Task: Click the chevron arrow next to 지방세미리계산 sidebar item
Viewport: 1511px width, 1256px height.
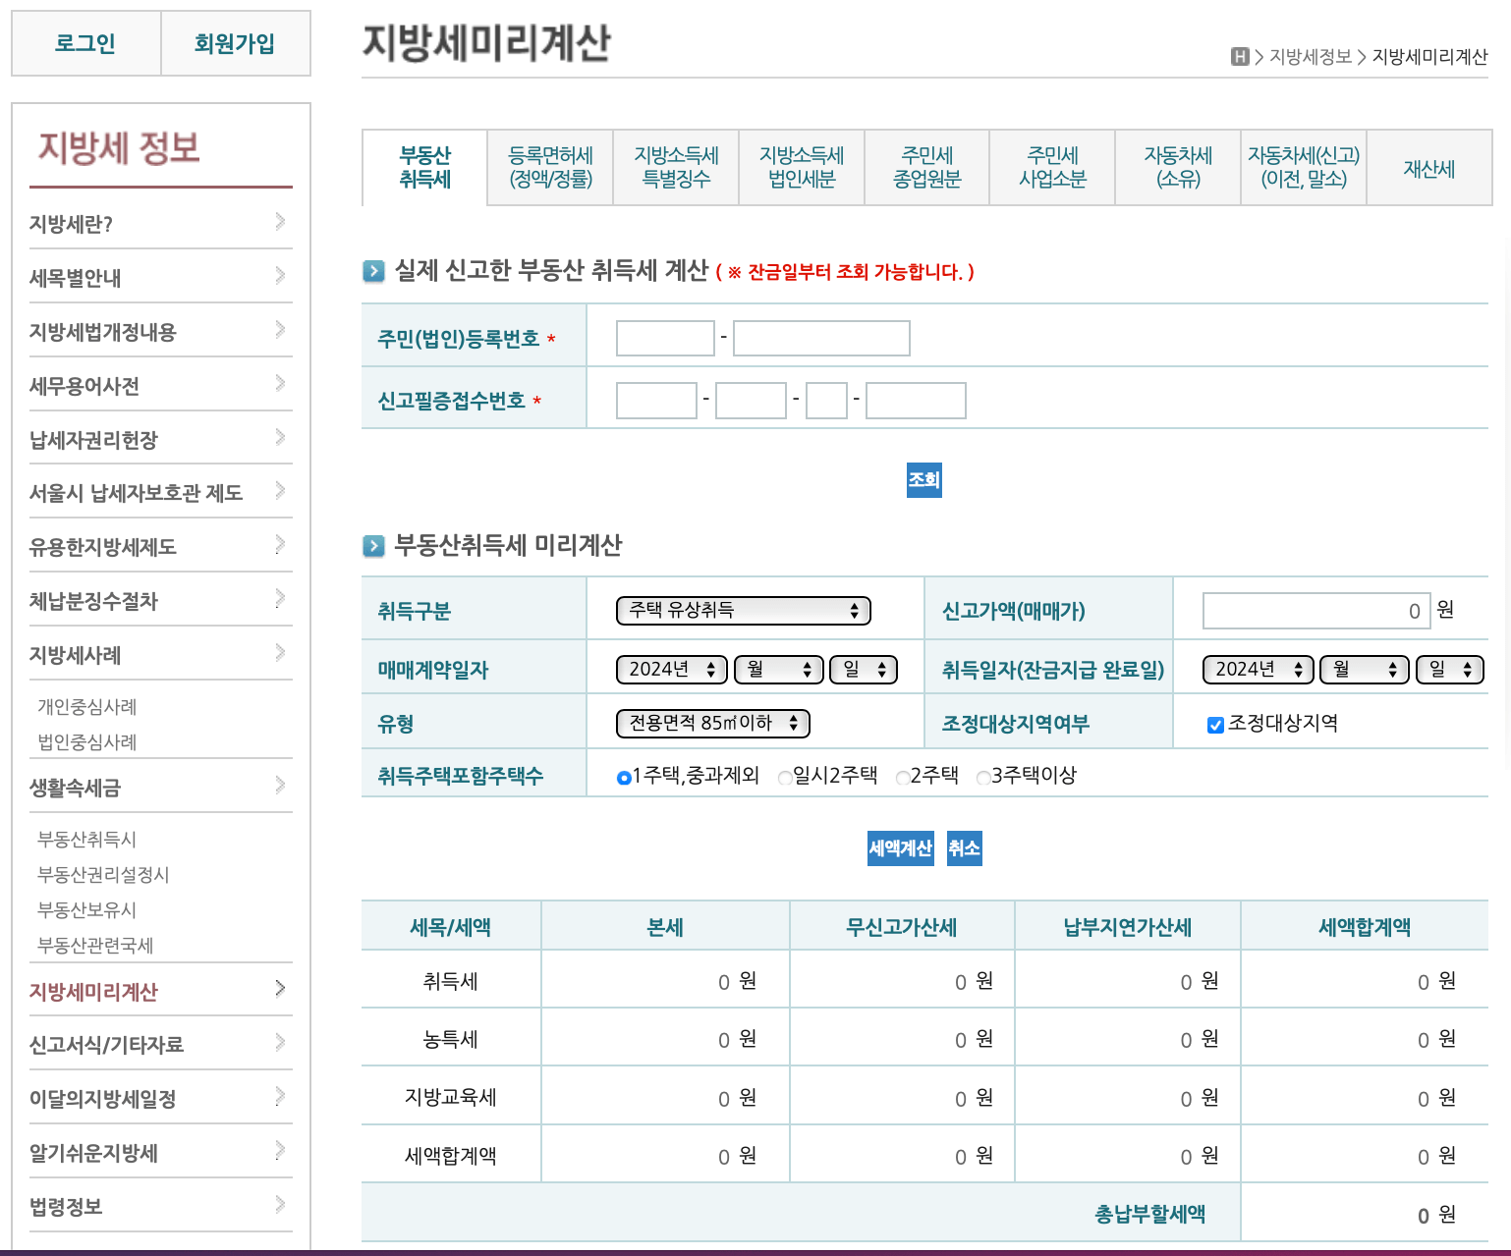Action: click(281, 989)
